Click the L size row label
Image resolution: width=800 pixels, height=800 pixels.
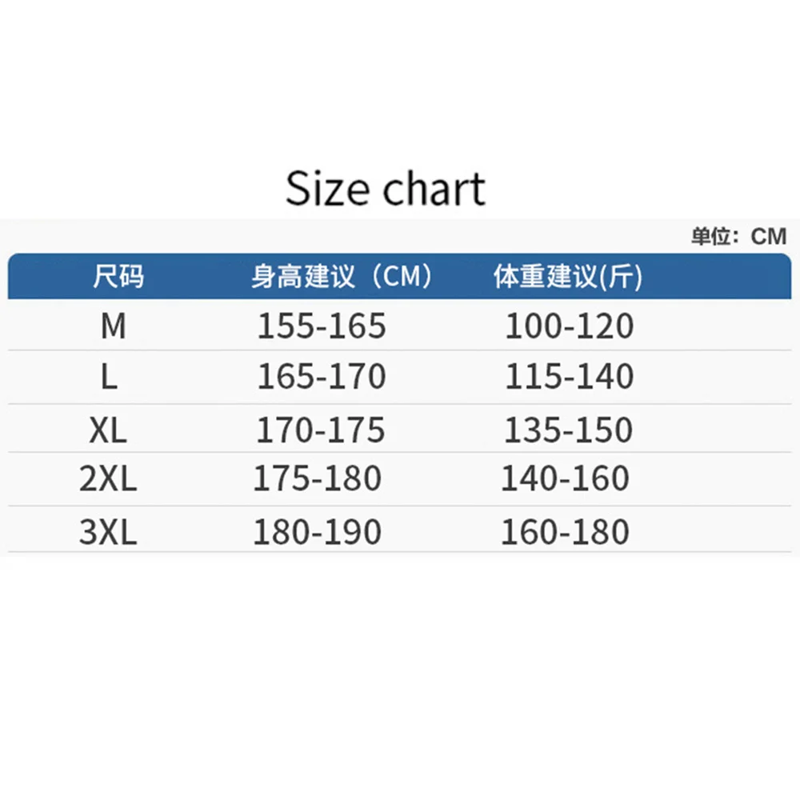(110, 377)
